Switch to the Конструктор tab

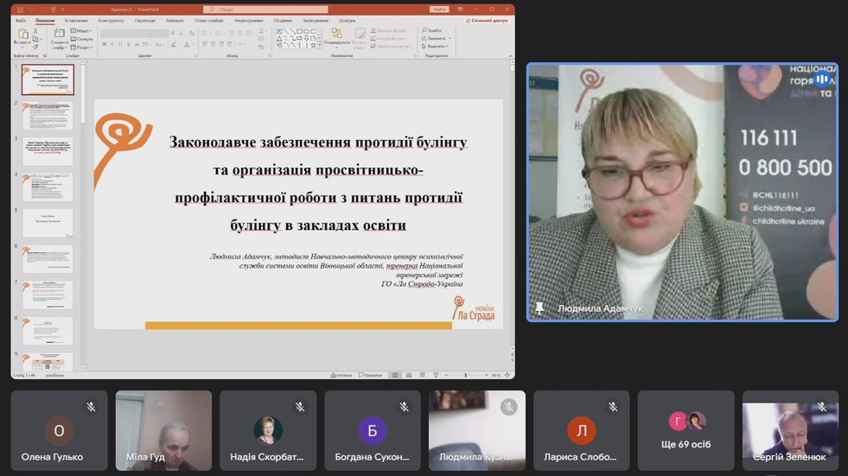tap(111, 21)
